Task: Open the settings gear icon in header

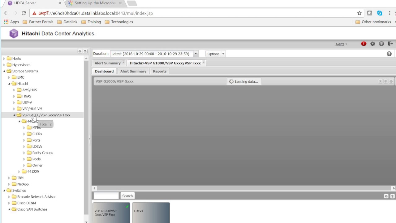Action: click(x=372, y=44)
